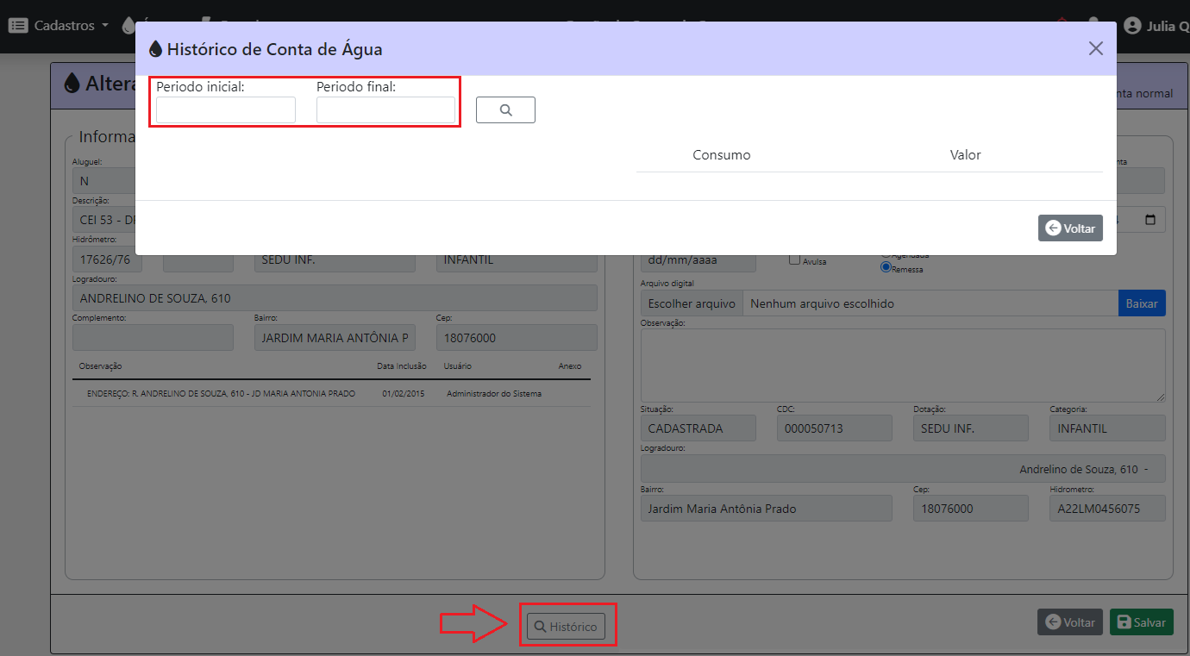Click the Escolher arquivo file button

(x=692, y=303)
